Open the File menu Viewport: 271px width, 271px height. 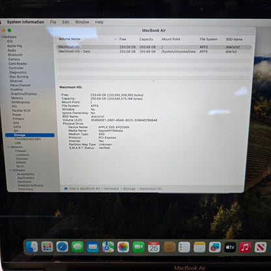(x=53, y=22)
